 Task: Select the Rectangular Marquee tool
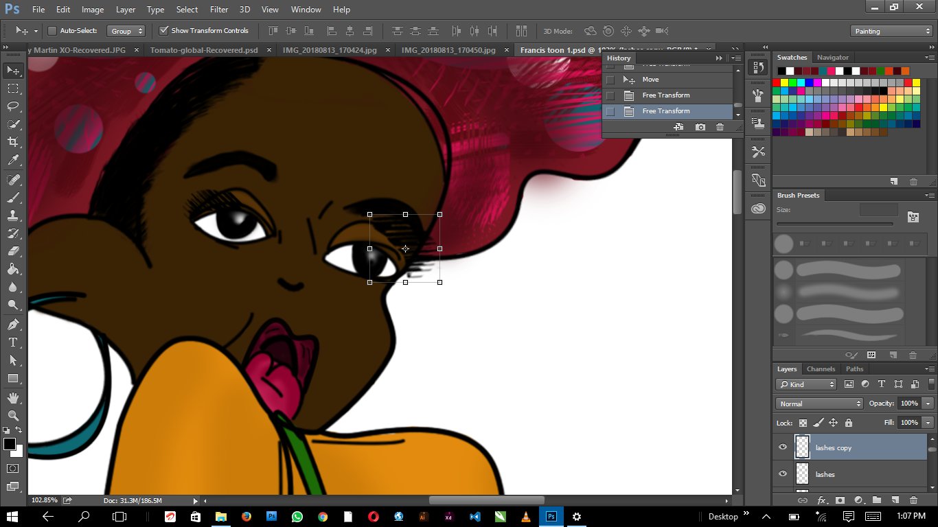pyautogui.click(x=13, y=89)
